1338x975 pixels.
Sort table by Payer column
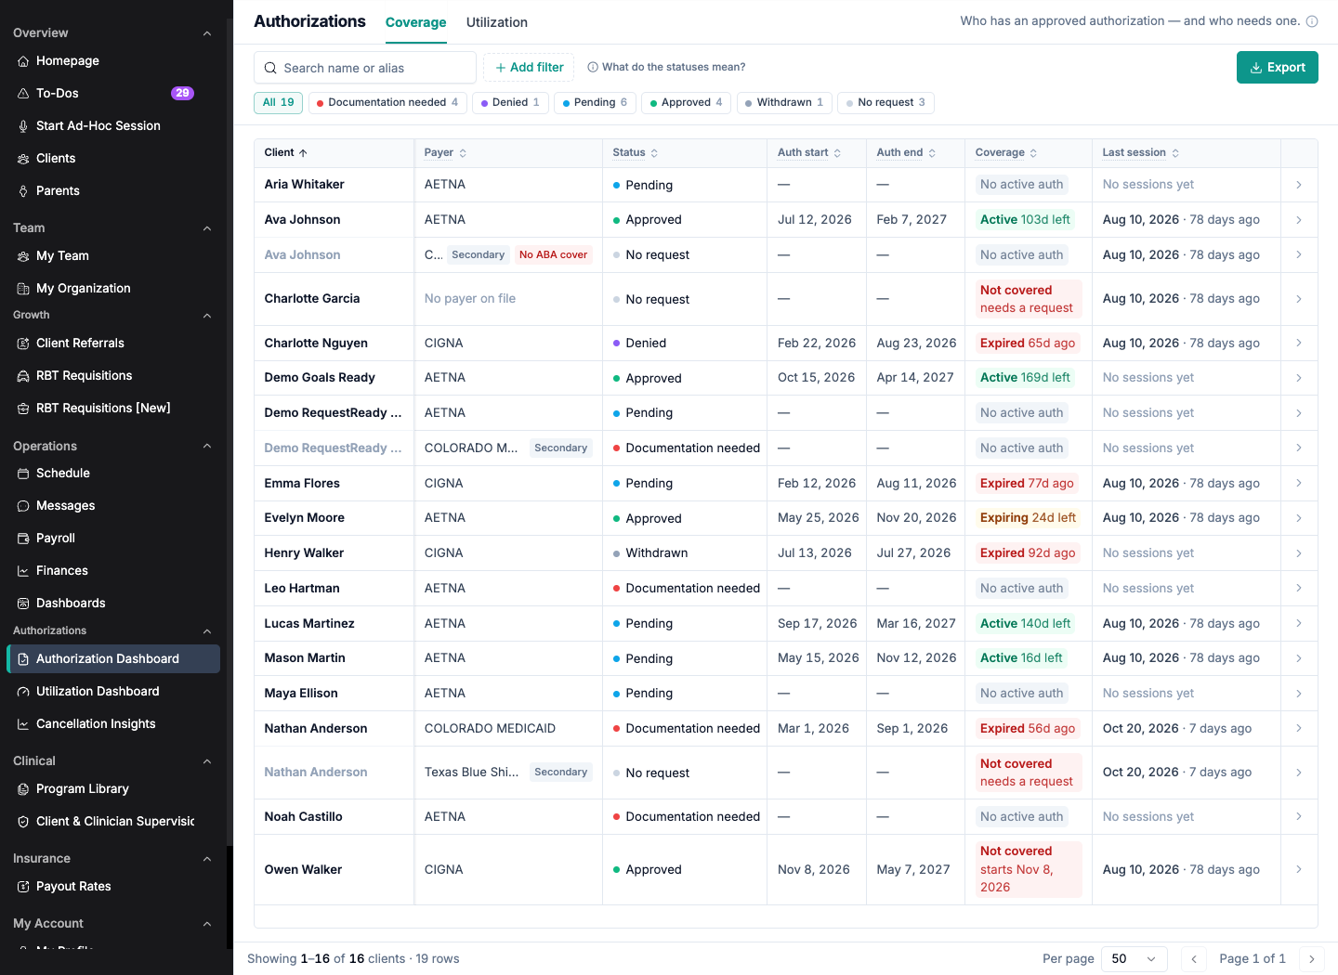click(x=445, y=153)
